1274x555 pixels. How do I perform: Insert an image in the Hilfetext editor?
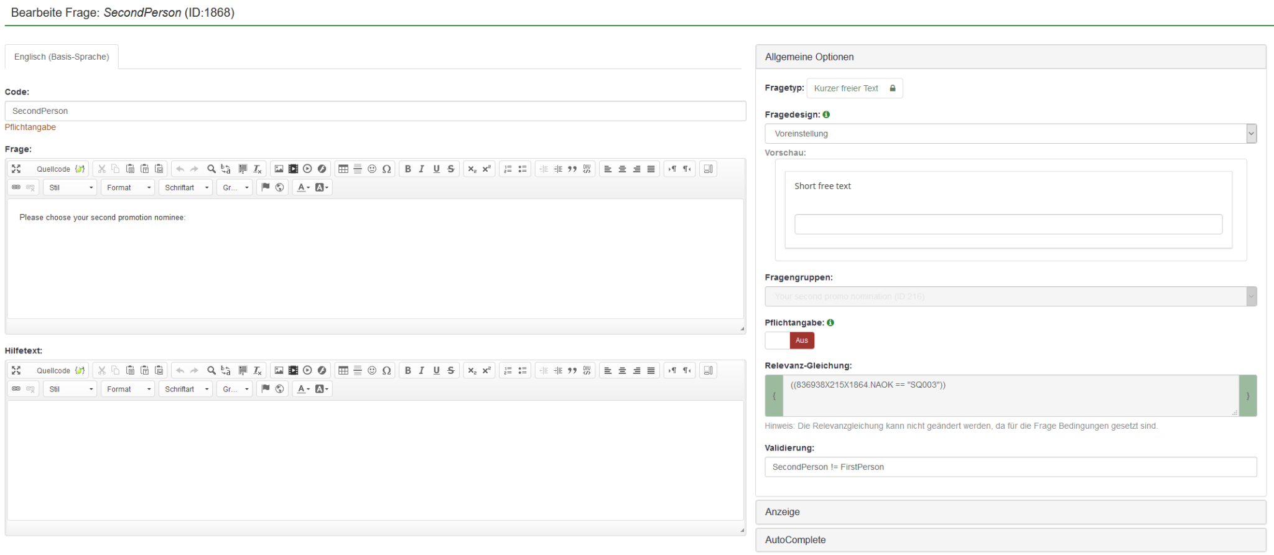click(x=279, y=370)
